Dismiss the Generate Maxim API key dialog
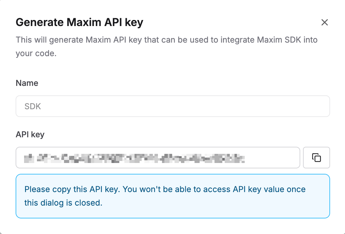The image size is (345, 234). [x=324, y=22]
